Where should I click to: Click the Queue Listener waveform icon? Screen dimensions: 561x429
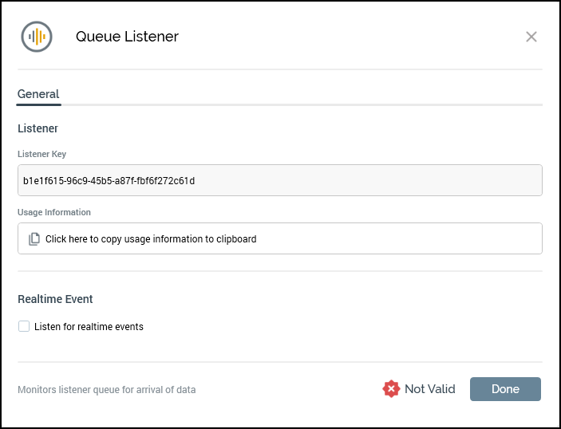37,37
